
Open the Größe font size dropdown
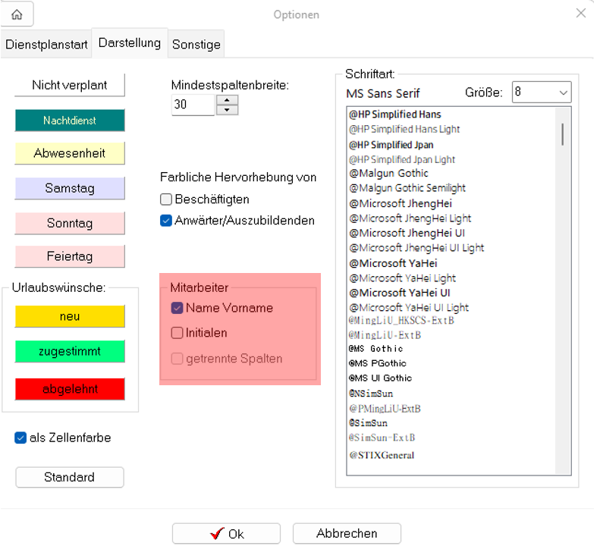pyautogui.click(x=542, y=93)
